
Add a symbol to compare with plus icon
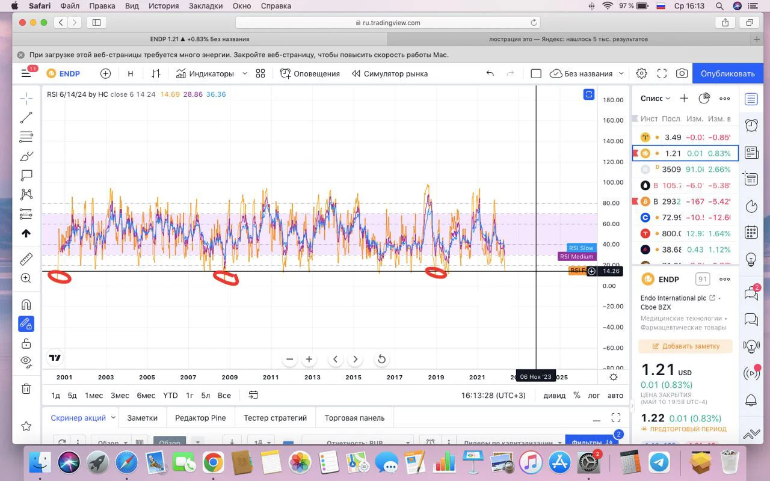105,73
